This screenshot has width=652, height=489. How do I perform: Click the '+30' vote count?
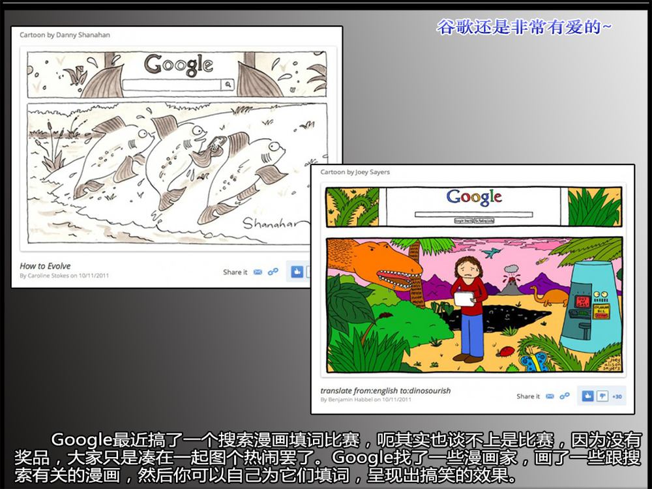click(617, 396)
